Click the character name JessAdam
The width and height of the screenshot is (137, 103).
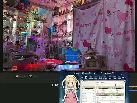pyautogui.click(x=100, y=83)
